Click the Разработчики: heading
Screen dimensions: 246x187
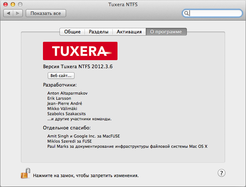(x=60, y=85)
